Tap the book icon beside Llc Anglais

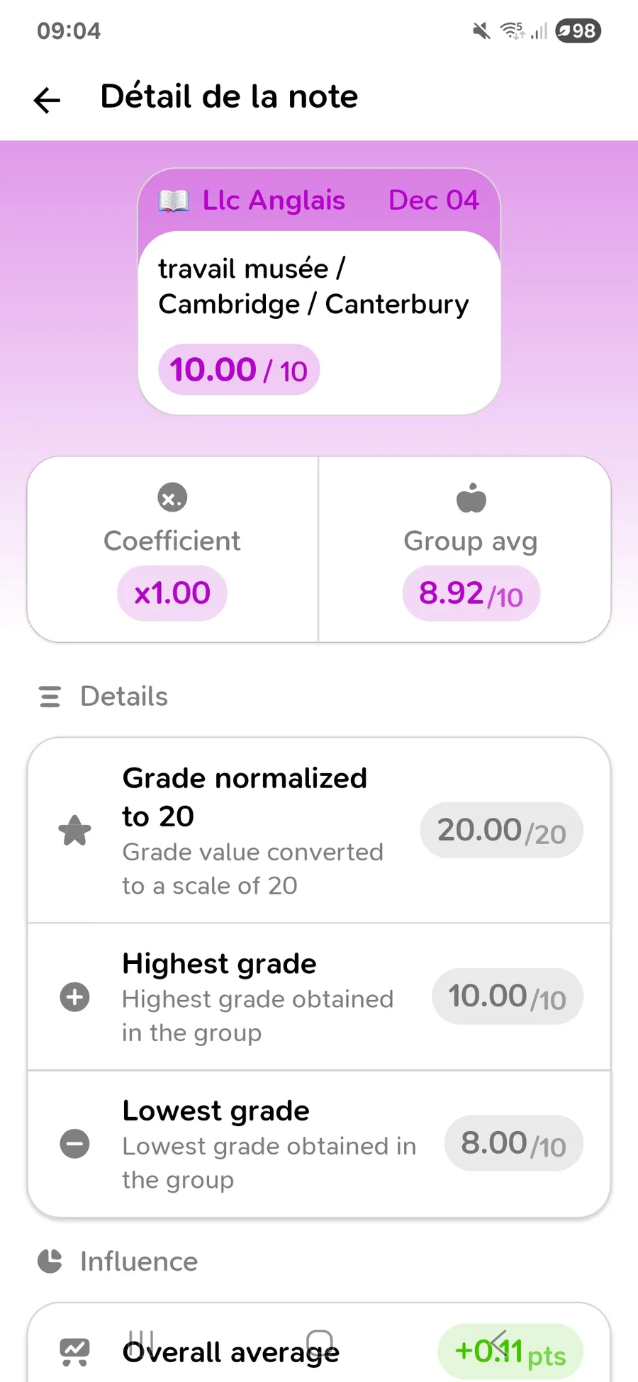tap(174, 201)
